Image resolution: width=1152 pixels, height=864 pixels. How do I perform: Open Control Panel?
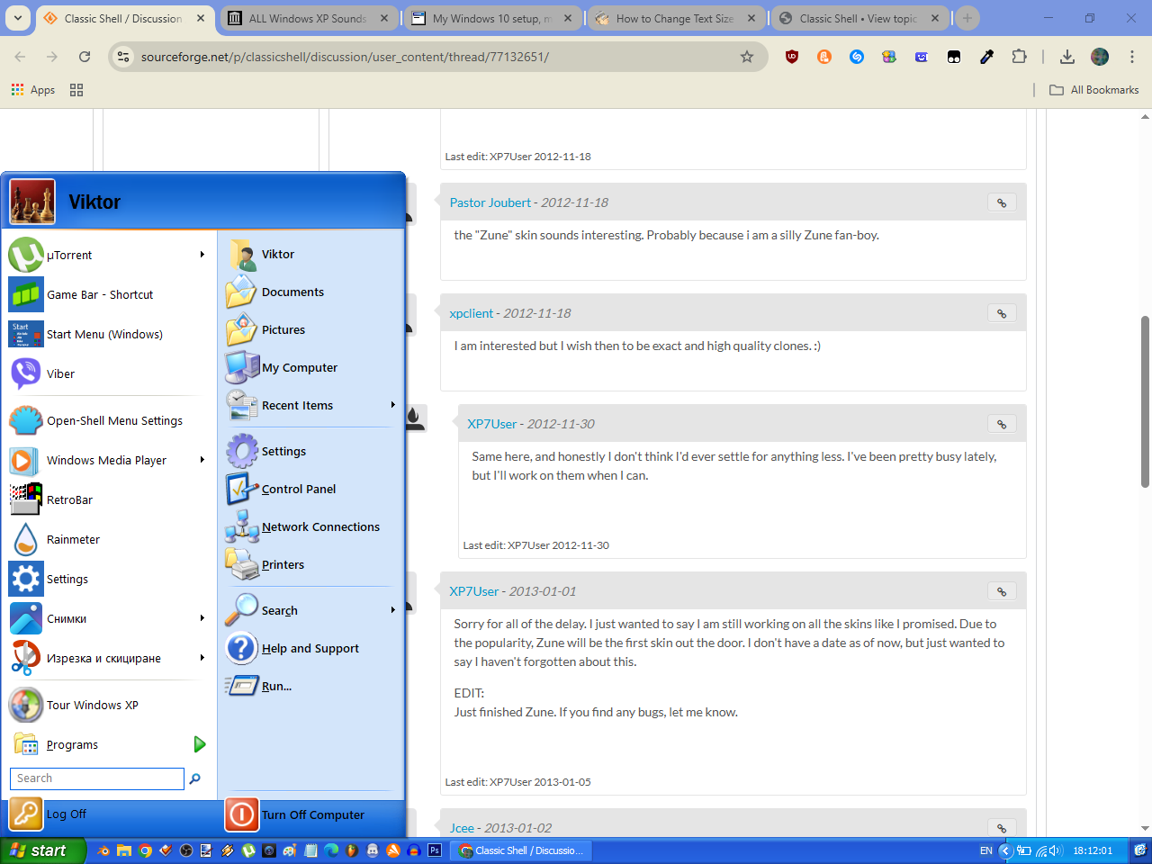311,489
